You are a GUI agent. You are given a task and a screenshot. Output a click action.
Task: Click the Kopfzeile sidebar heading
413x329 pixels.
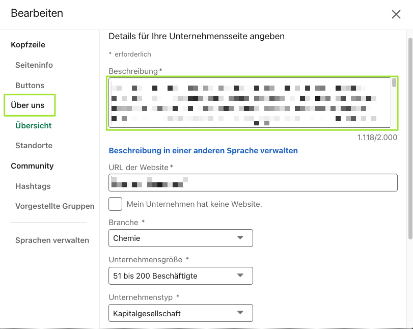pyautogui.click(x=28, y=45)
